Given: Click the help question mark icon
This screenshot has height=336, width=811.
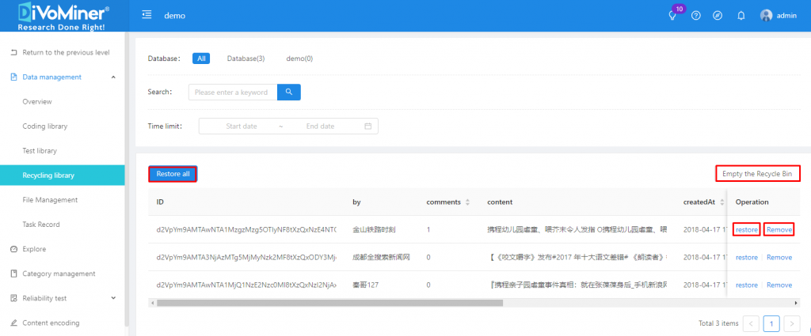Looking at the screenshot, I should pyautogui.click(x=695, y=16).
